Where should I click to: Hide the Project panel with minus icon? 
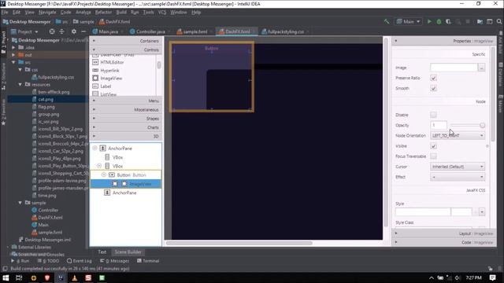(x=83, y=31)
